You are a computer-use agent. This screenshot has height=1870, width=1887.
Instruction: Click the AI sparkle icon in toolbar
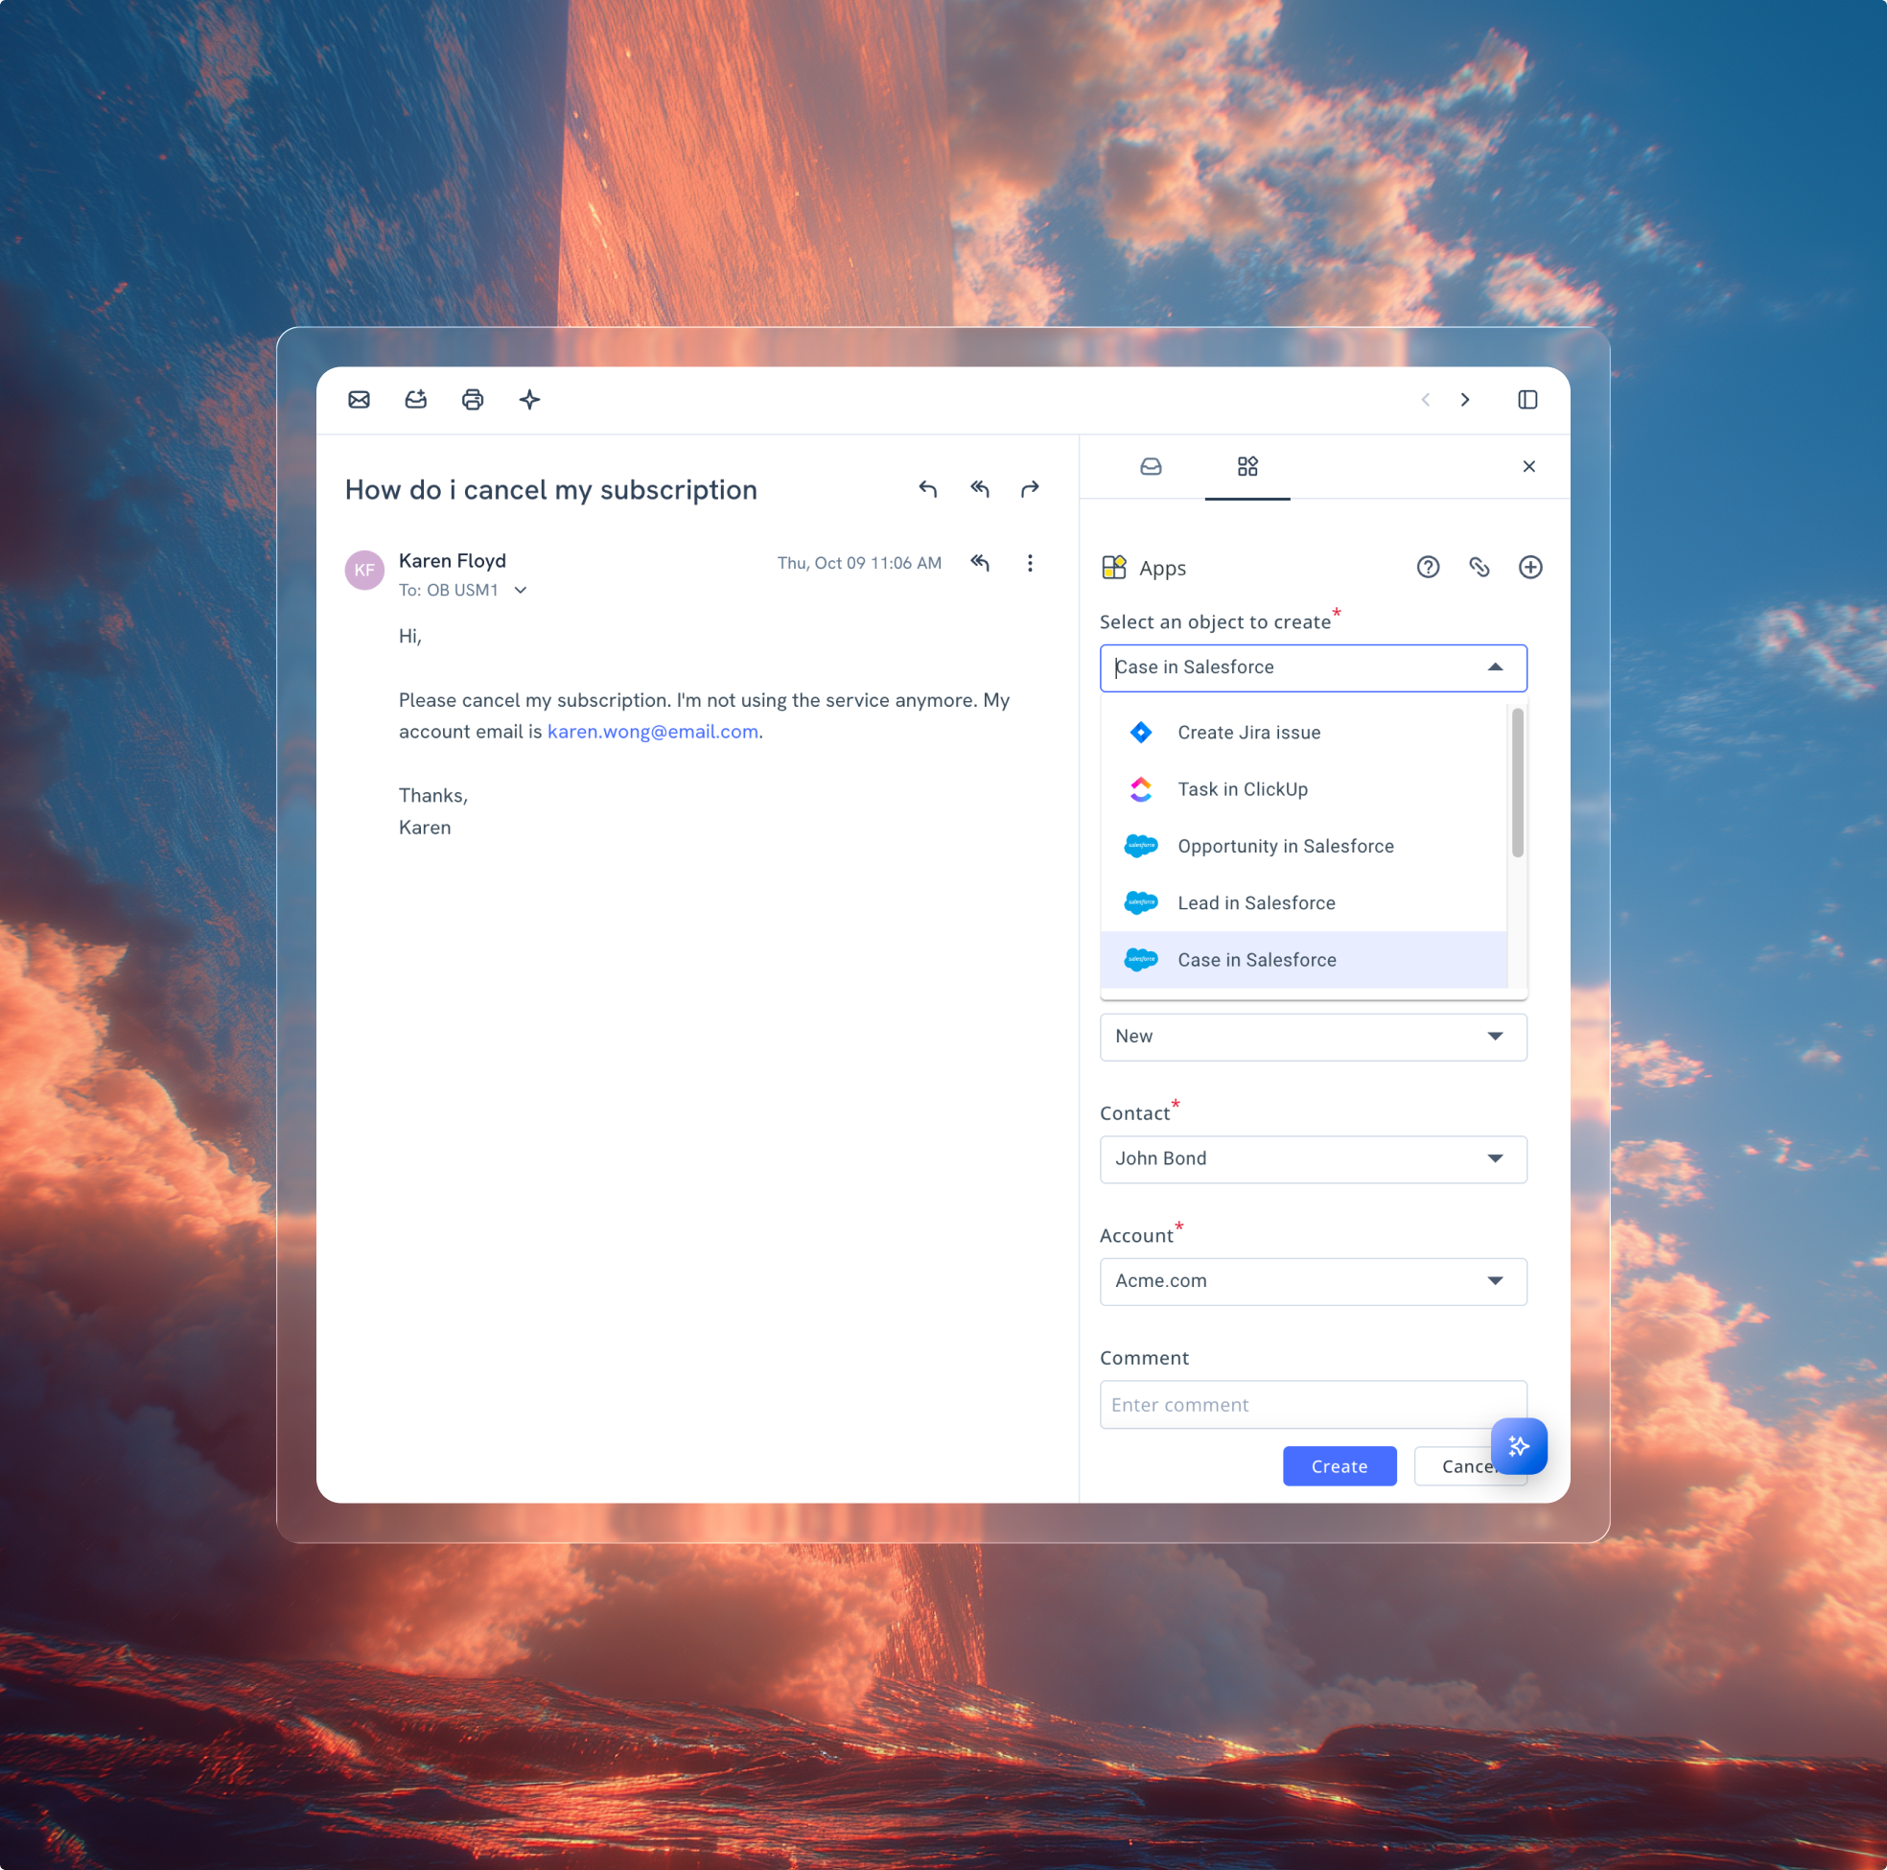pos(529,400)
